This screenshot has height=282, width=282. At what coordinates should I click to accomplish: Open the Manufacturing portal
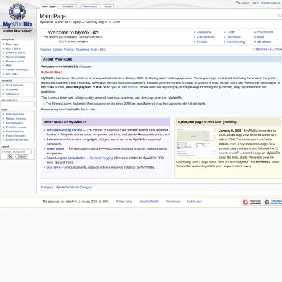click(x=236, y=42)
